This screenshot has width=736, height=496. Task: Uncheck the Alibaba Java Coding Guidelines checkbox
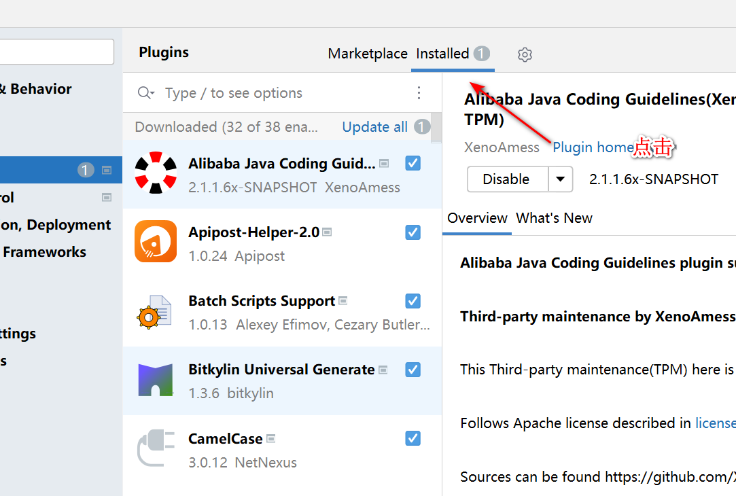[x=413, y=163]
